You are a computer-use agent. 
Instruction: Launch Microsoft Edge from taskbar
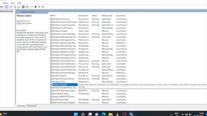pyautogui.click(x=103, y=114)
